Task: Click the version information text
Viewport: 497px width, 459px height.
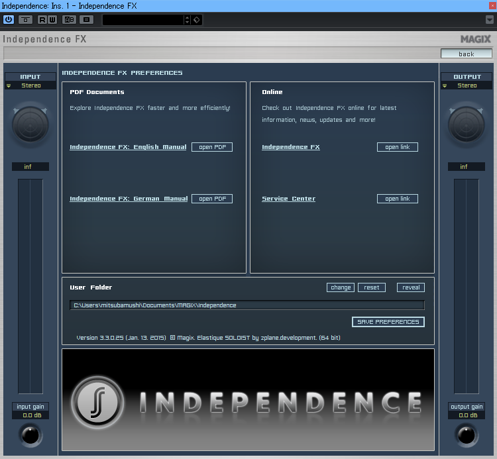Action: 208,338
